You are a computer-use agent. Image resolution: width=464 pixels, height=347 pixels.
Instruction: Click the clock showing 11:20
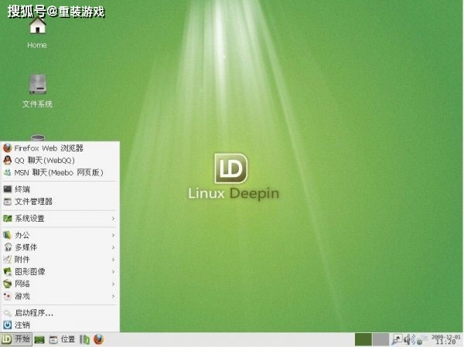click(x=445, y=339)
